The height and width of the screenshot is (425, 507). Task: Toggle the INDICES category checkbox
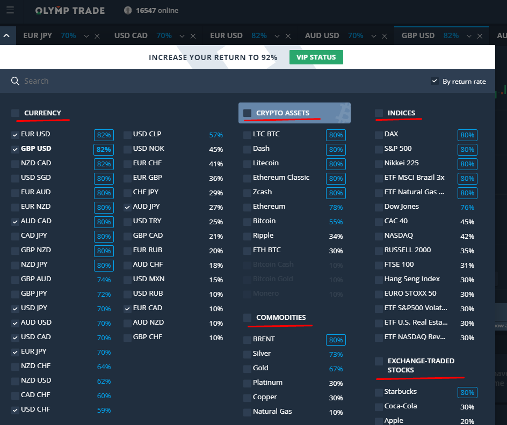[x=379, y=113]
